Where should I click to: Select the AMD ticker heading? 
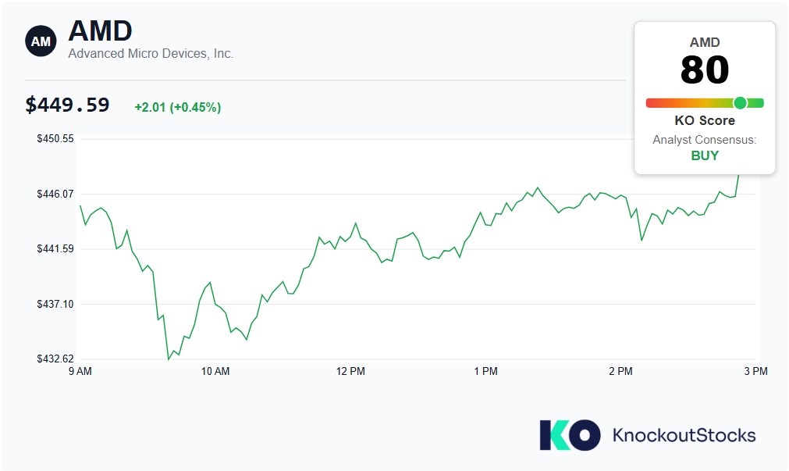100,30
